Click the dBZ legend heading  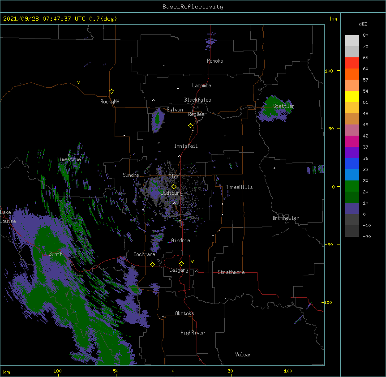tap(363, 24)
